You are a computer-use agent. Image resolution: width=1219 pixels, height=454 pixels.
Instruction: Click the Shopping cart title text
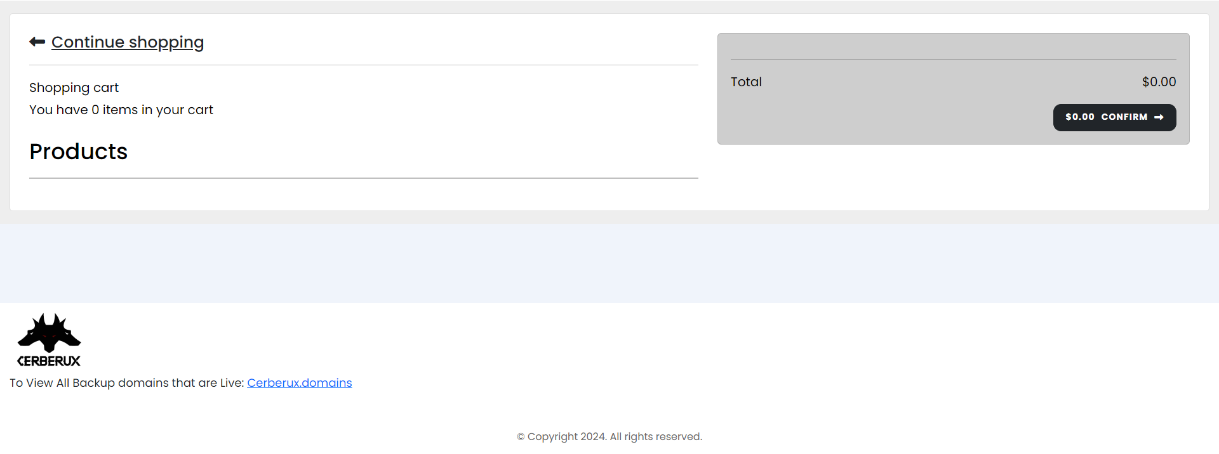[74, 88]
